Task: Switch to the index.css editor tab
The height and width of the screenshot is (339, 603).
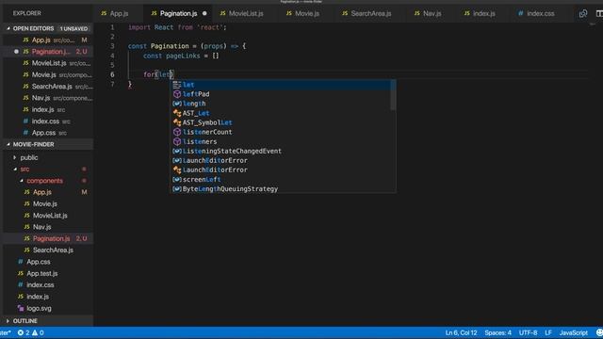Action: pos(536,13)
